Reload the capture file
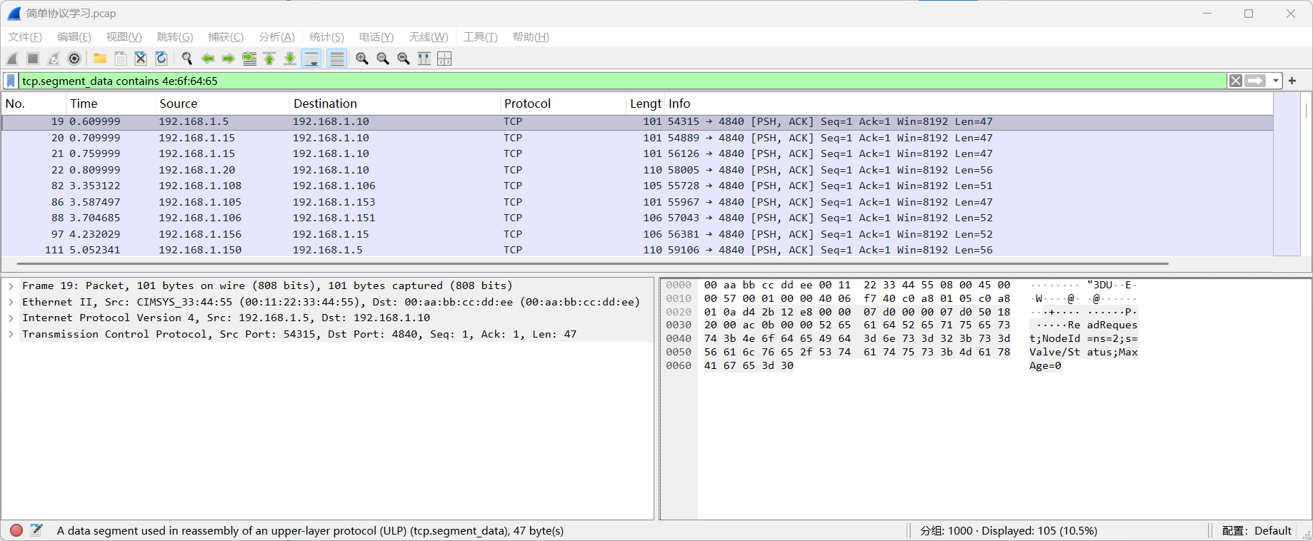This screenshot has width=1313, height=541. [x=161, y=59]
